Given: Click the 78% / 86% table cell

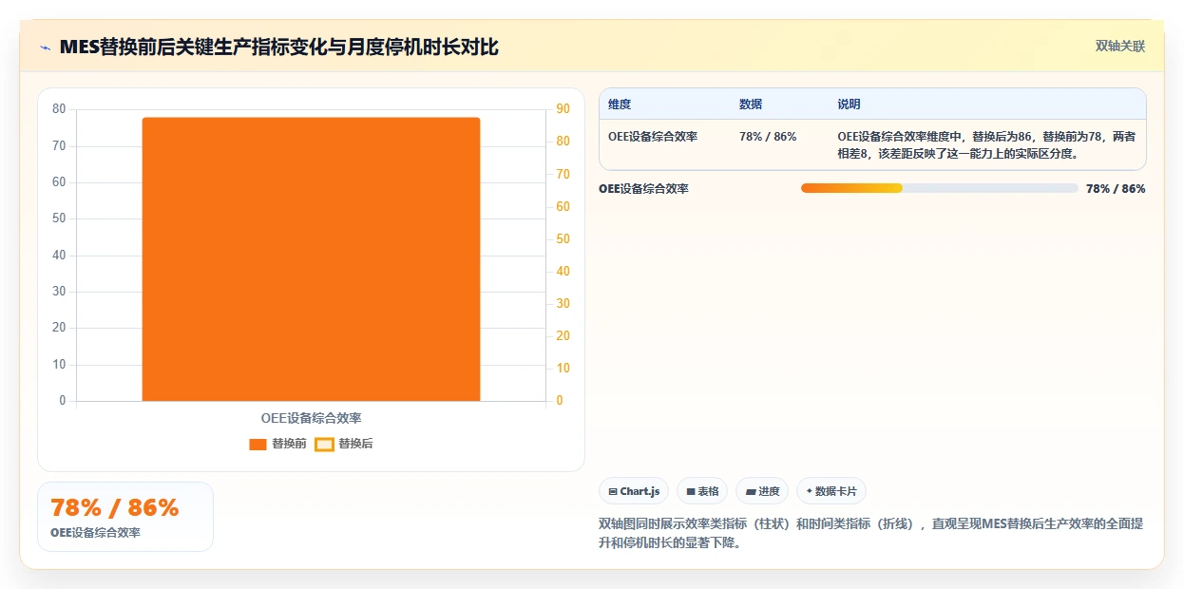Looking at the screenshot, I should click(768, 137).
